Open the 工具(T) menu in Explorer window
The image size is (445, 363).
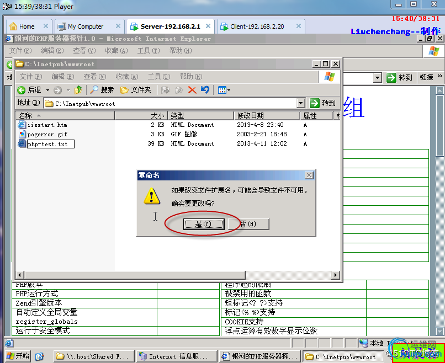pos(159,77)
